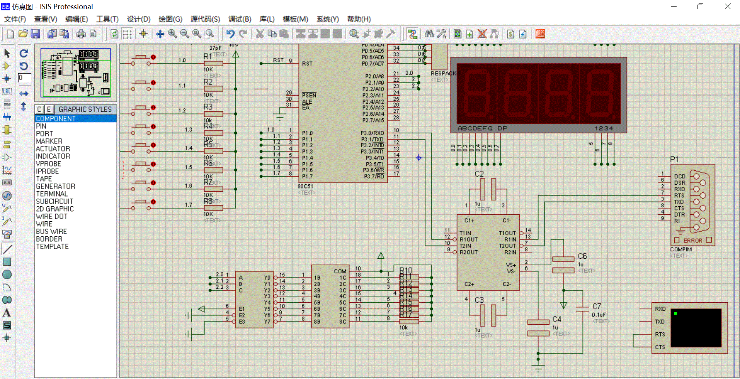Zoom in on the schematic
The image size is (740, 379).
click(x=172, y=34)
